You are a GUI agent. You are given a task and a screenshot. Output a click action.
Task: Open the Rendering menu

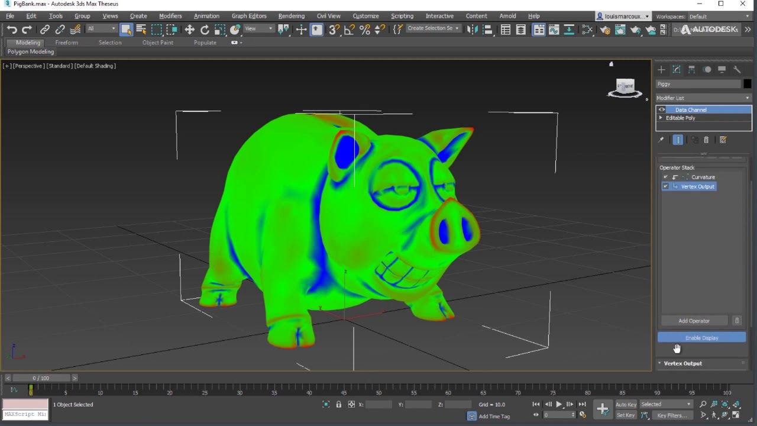click(292, 16)
